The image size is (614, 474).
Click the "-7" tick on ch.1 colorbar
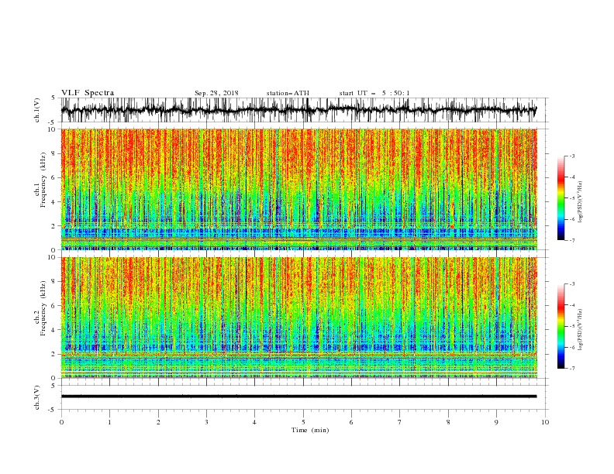pos(572,240)
